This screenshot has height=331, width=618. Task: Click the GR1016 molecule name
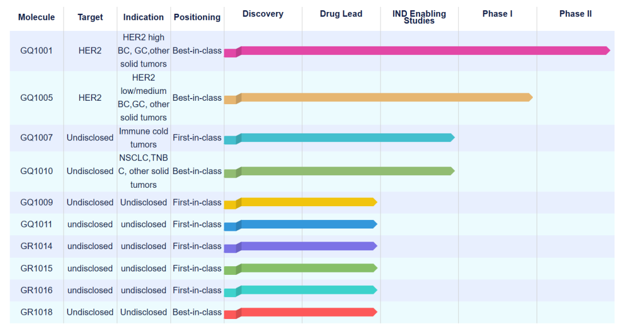(x=36, y=290)
